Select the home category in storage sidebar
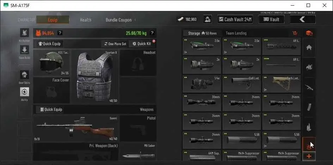The width and height of the screenshot is (333, 165). click(309, 48)
